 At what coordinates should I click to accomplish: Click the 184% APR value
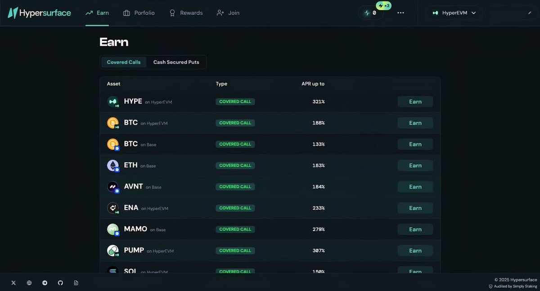319,187
